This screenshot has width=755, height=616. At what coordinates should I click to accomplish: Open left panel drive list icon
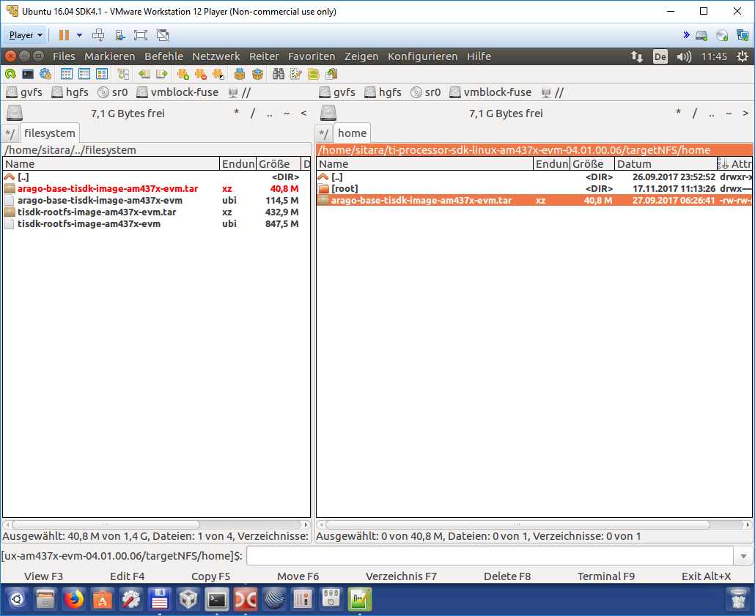[x=15, y=113]
